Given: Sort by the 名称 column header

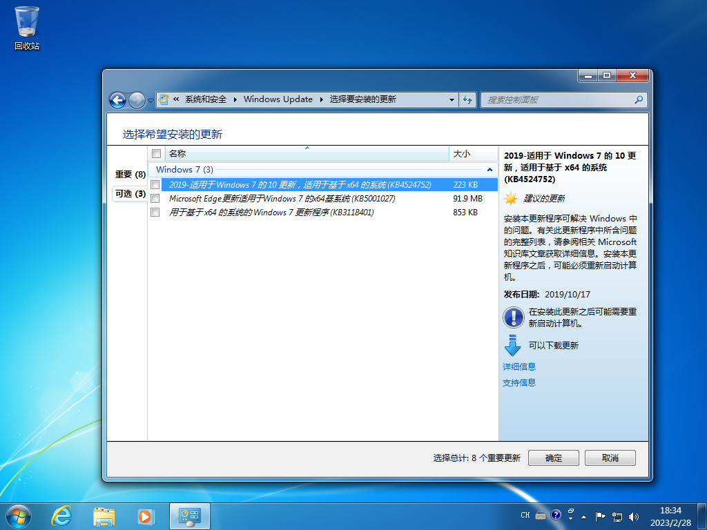Looking at the screenshot, I should click(307, 154).
